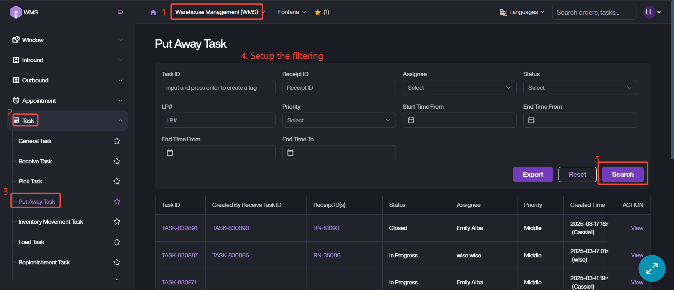The width and height of the screenshot is (674, 290).
Task: Open calendar icon in Start Time From field
Action: tap(411, 120)
